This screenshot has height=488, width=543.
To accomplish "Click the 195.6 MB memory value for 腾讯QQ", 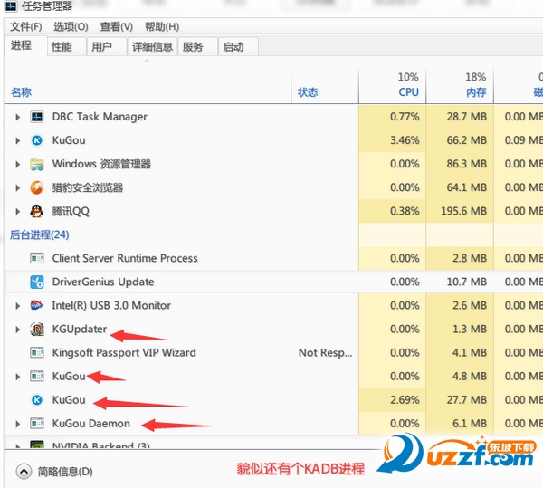I will coord(463,211).
